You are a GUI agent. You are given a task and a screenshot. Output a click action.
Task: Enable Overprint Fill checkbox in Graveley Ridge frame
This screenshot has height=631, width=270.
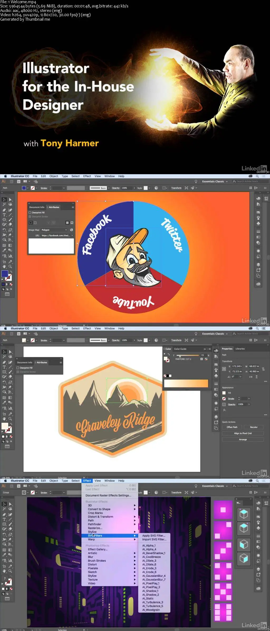(18, 368)
